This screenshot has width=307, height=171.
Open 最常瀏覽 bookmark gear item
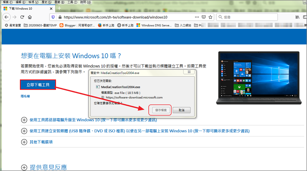click(13, 25)
